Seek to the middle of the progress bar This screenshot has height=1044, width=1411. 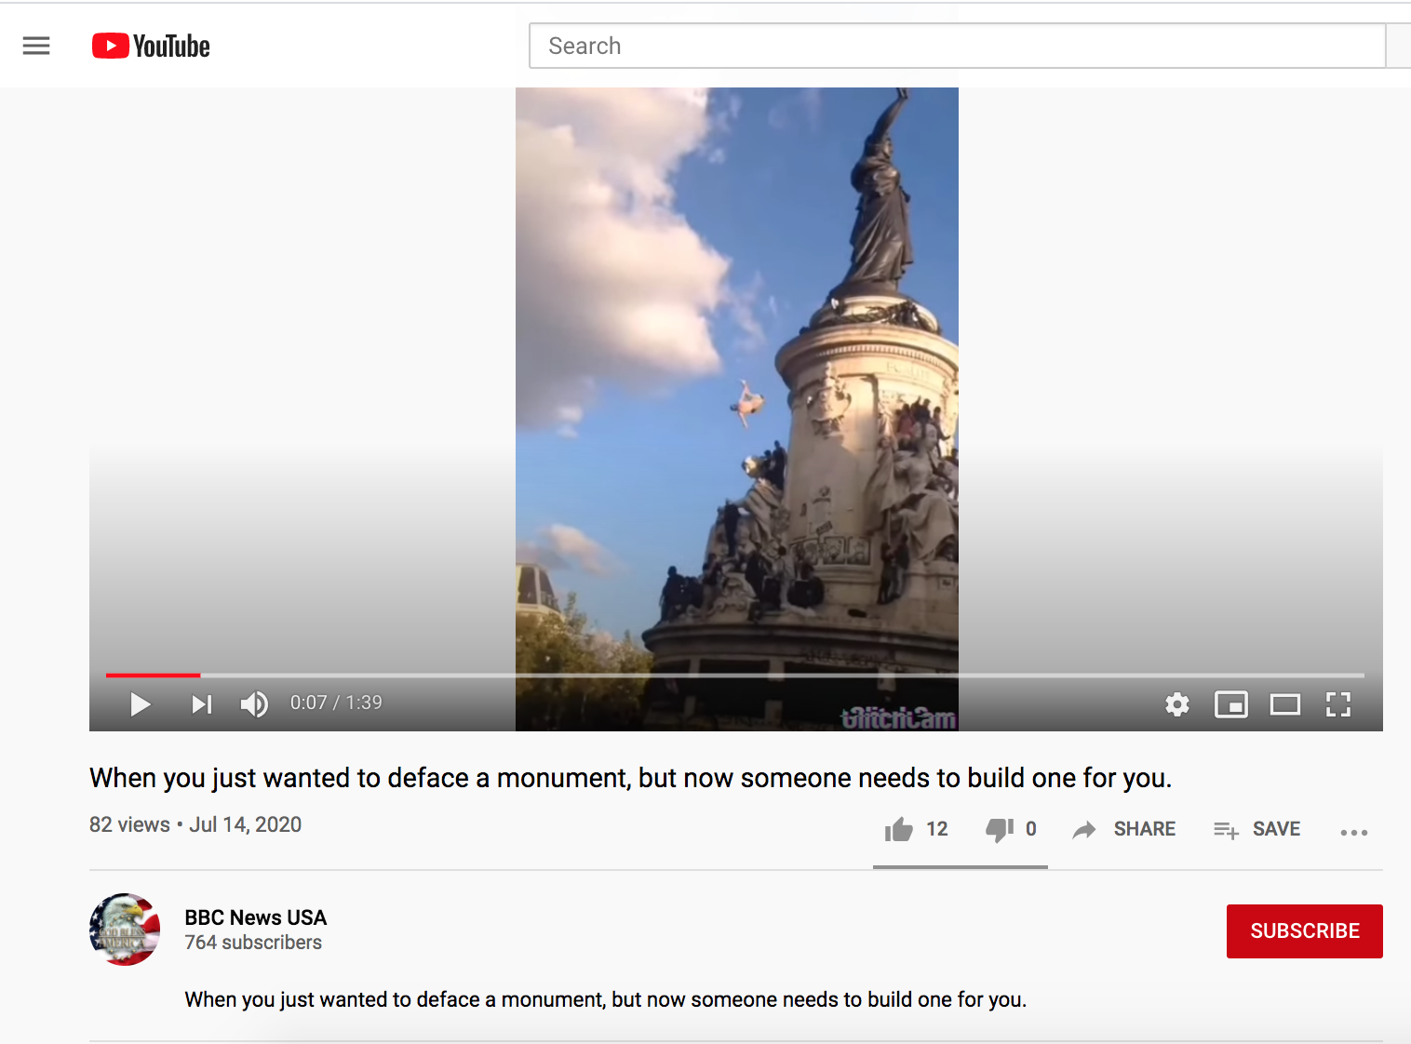point(735,675)
